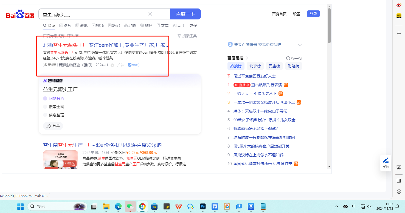405x213 pixels.
Task: Switch to the 图片 search tab
Action: (x=65, y=25)
